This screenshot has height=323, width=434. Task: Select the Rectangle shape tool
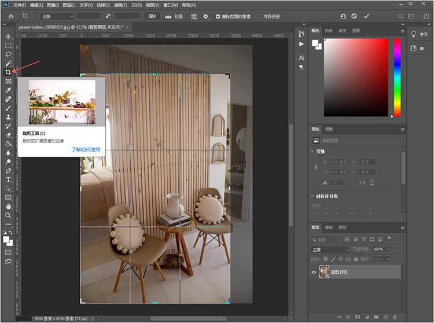pyautogui.click(x=8, y=197)
